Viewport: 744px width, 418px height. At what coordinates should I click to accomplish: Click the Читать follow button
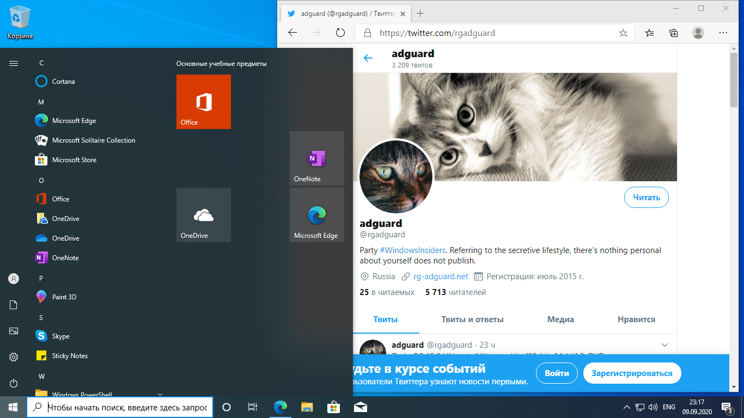[647, 198]
